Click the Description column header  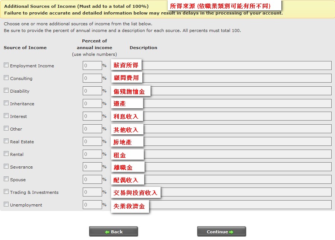coord(143,48)
